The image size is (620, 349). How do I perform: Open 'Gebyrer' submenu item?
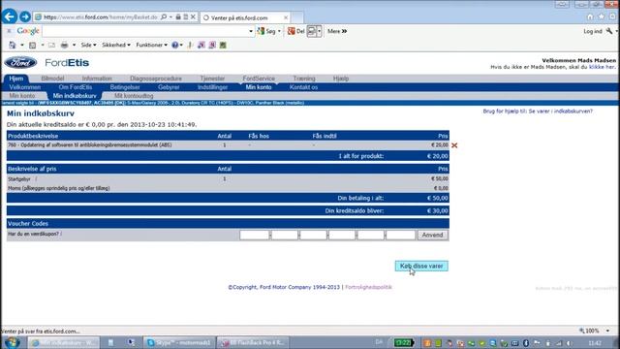pos(169,87)
